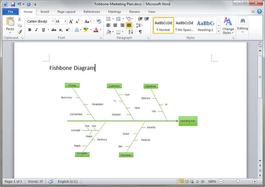Screen dimensions: 265x187
Task: Clear formatting with eraser icon
Action: coord(98,21)
